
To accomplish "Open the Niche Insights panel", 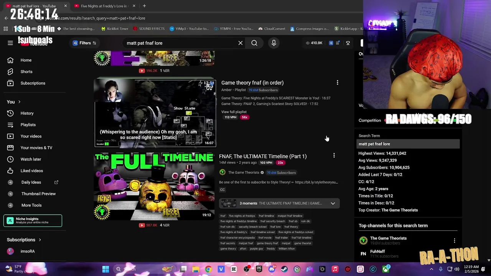I will pyautogui.click(x=33, y=220).
